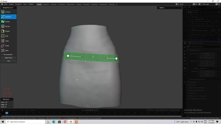
Task: Click the Faces: 8 count
Action: pyautogui.click(x=3, y=107)
